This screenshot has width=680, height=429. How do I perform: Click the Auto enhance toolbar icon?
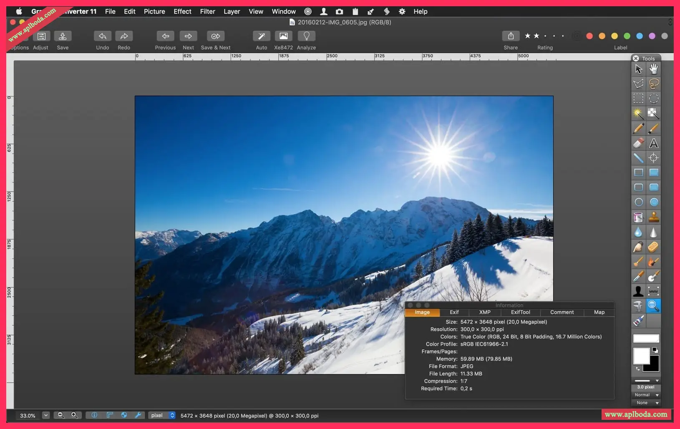point(262,36)
